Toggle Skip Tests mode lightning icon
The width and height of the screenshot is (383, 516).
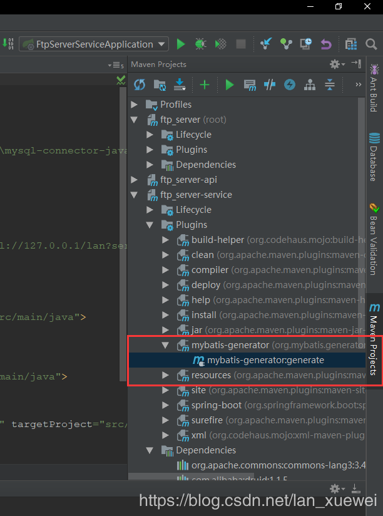290,85
